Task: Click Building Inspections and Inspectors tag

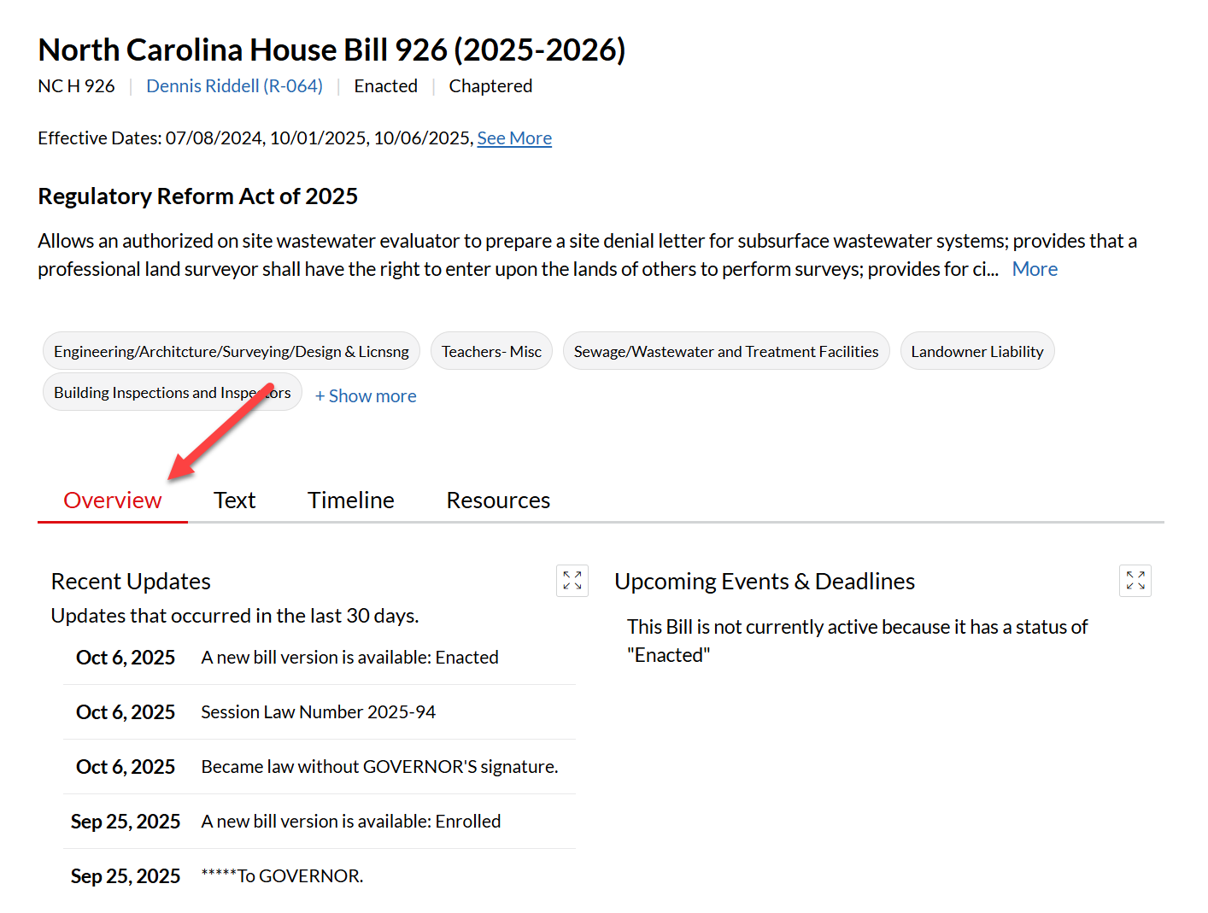Action: 172,393
